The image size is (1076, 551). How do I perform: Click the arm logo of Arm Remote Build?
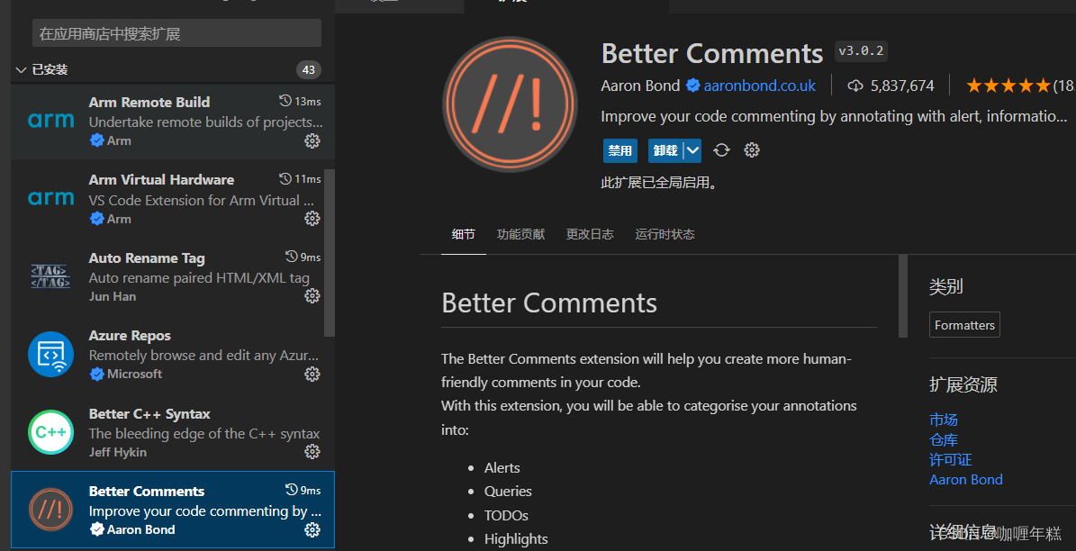[50, 121]
